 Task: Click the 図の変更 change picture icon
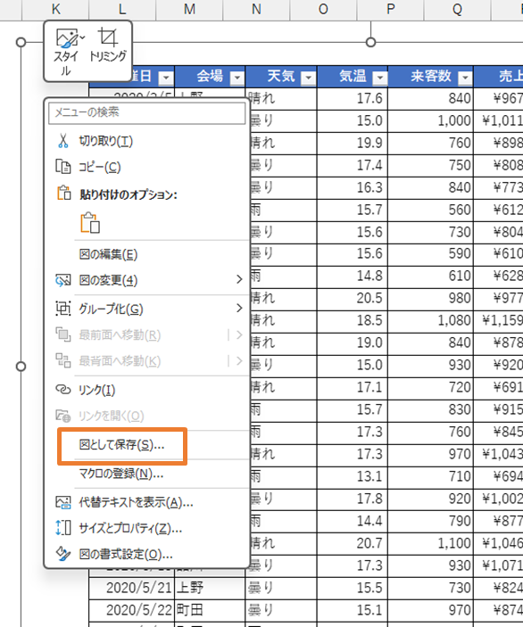pos(62,280)
